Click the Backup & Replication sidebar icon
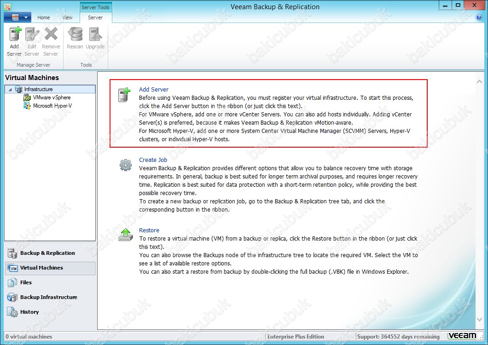 tap(12, 253)
